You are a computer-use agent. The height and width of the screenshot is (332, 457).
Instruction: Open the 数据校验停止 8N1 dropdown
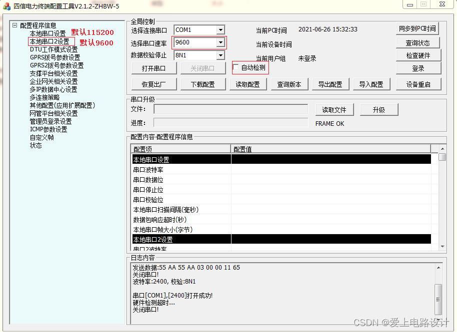click(x=221, y=55)
